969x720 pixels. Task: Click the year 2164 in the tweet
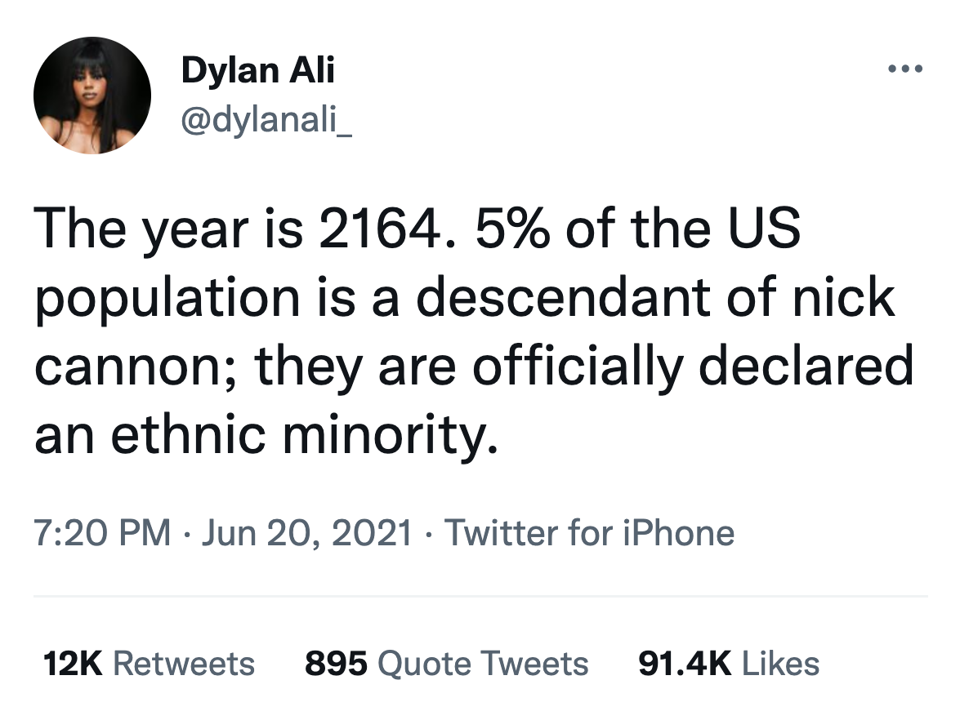375,231
